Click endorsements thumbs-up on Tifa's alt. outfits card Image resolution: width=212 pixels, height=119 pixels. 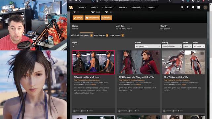(82, 111)
